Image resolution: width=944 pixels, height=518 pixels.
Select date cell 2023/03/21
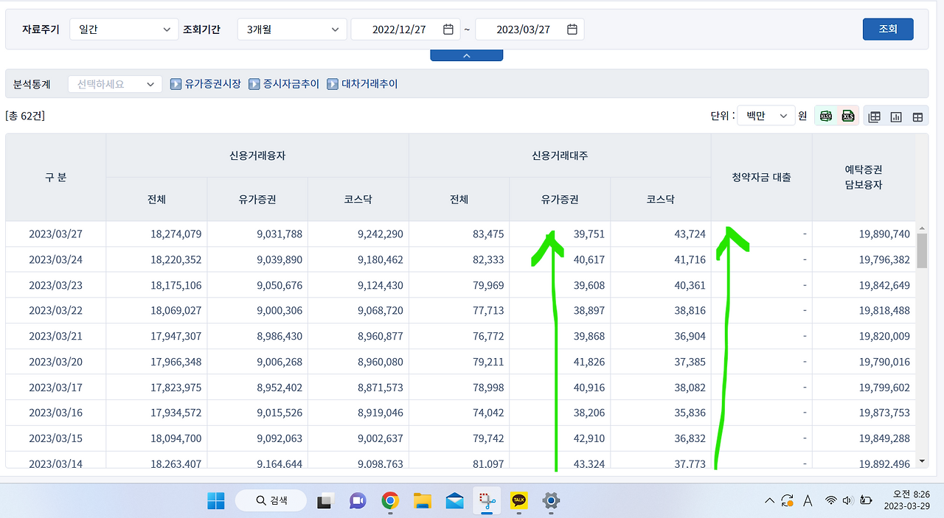[55, 336]
